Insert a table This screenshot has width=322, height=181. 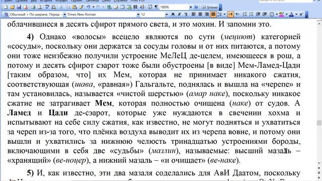click(x=122, y=7)
